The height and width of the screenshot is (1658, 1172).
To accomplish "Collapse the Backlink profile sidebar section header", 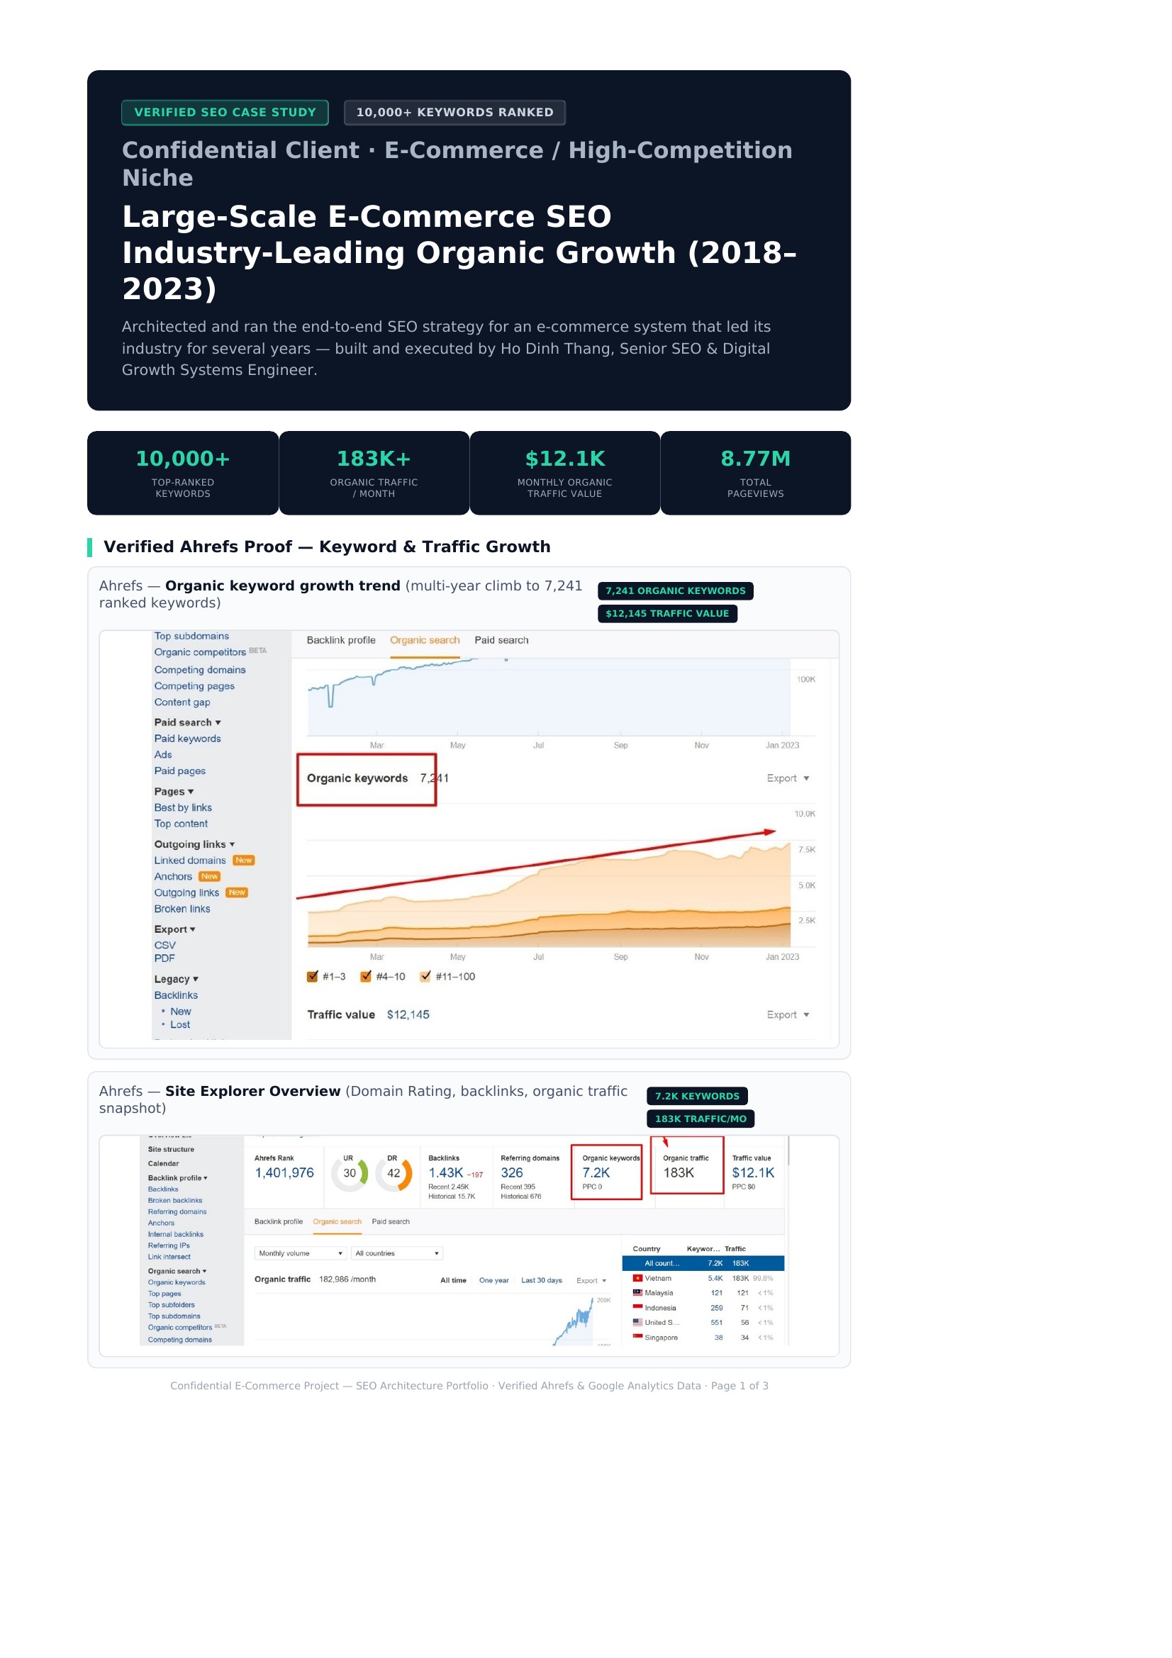I will click(x=178, y=1178).
